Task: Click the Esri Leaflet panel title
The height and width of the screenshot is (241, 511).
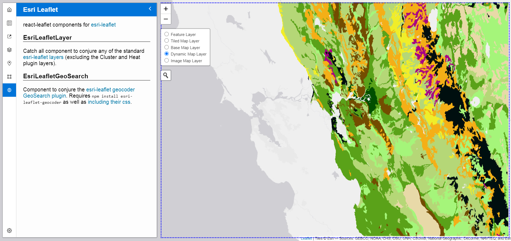Action: click(40, 10)
